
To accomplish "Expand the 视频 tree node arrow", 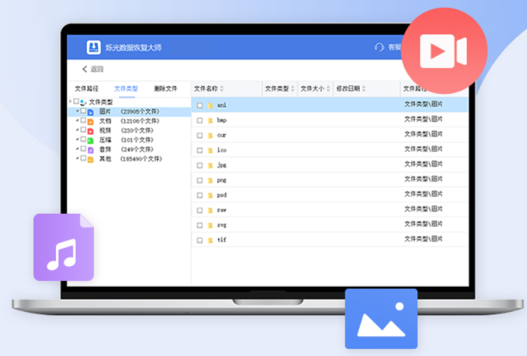I will click(x=77, y=130).
